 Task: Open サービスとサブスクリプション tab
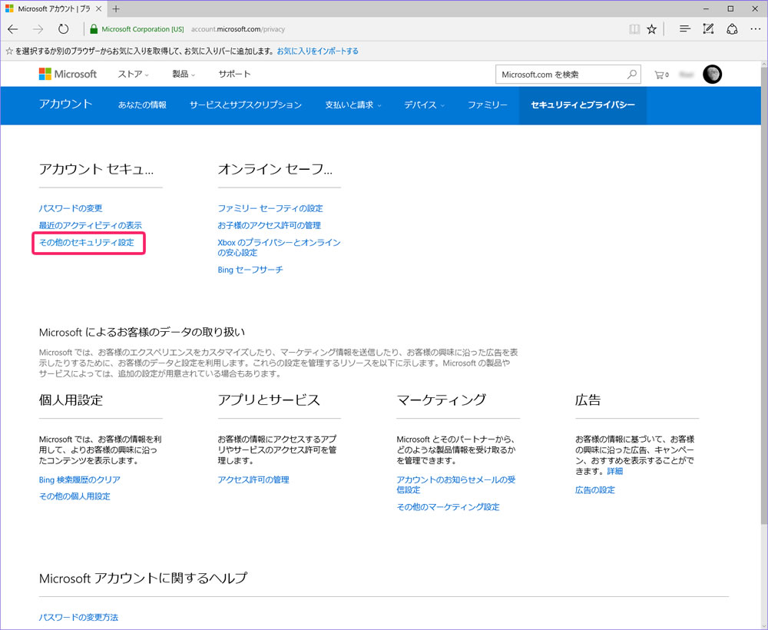pyautogui.click(x=246, y=104)
